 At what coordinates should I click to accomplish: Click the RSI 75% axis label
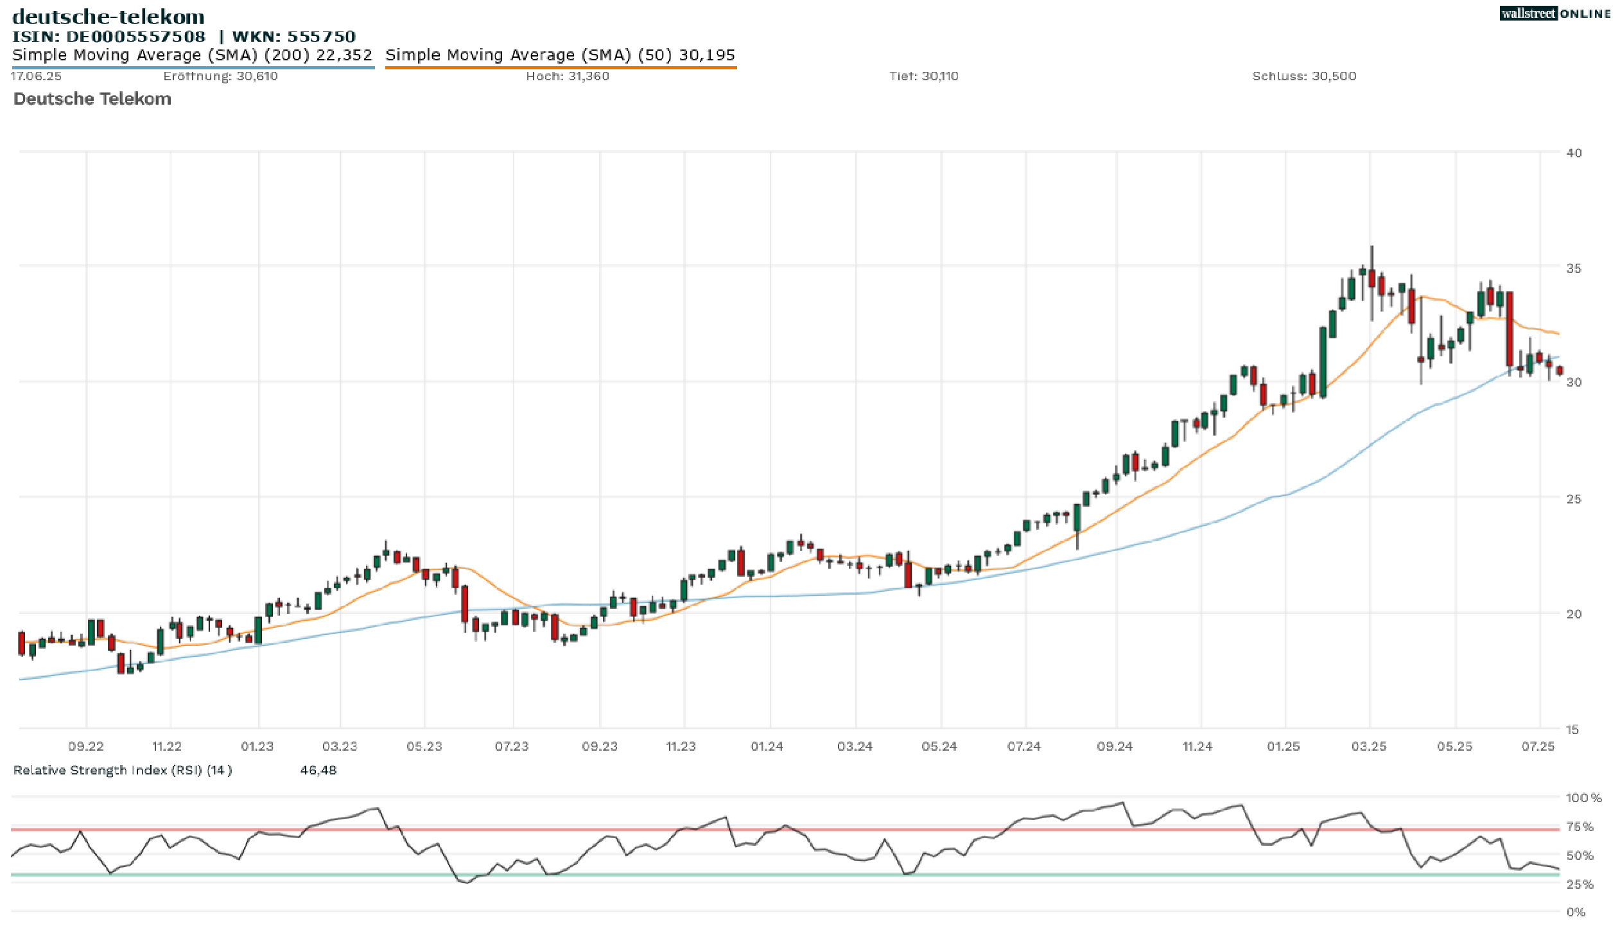coord(1580,827)
